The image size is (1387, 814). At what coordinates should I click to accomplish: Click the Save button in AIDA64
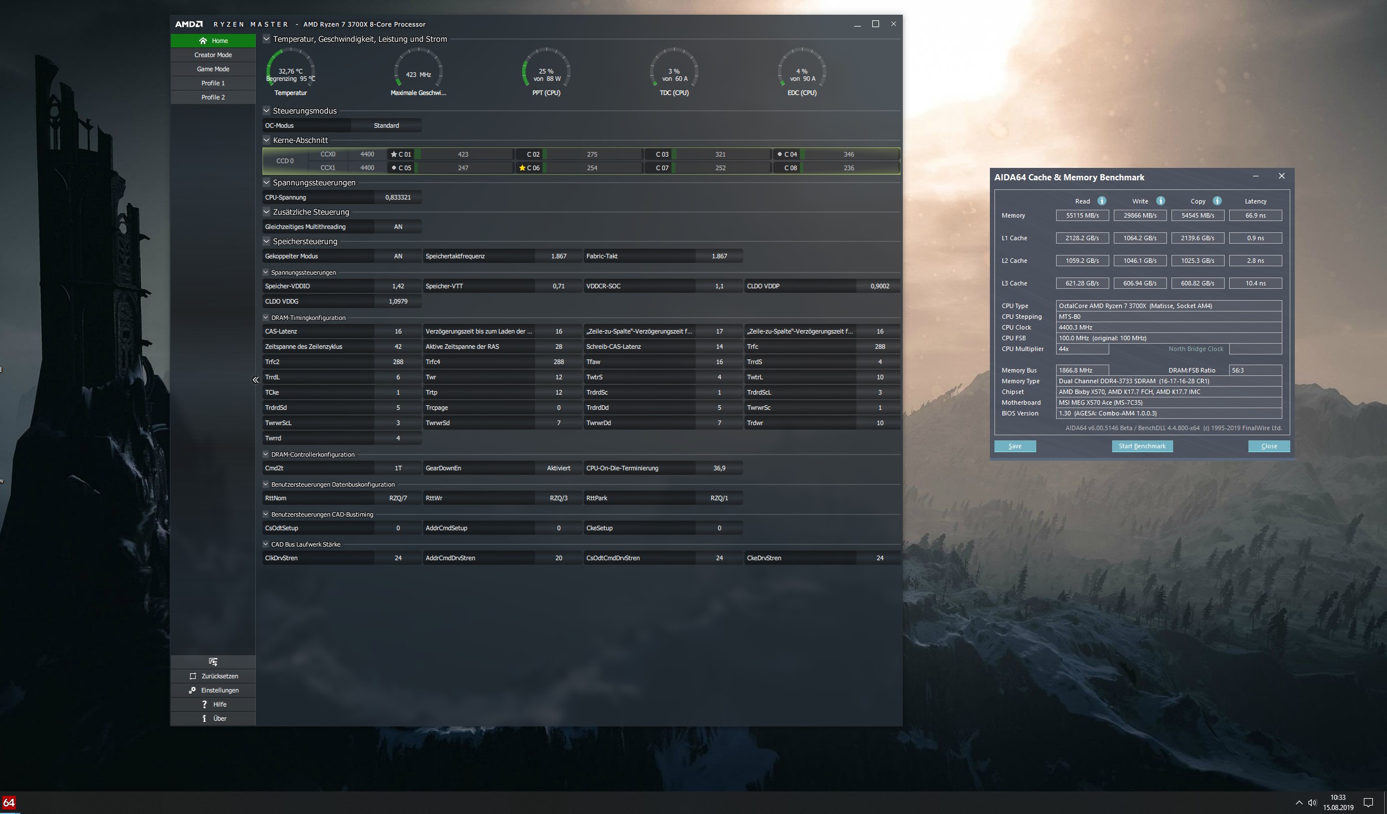click(1015, 446)
